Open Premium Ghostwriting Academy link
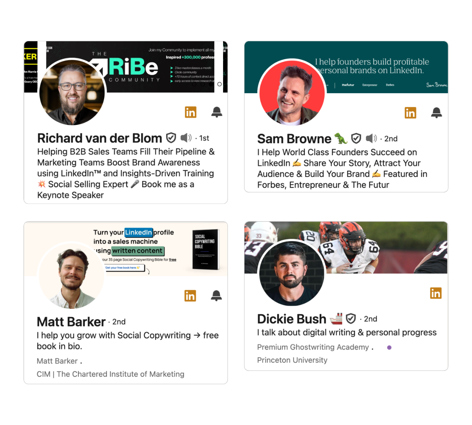This screenshot has height=425, width=472. (x=313, y=347)
